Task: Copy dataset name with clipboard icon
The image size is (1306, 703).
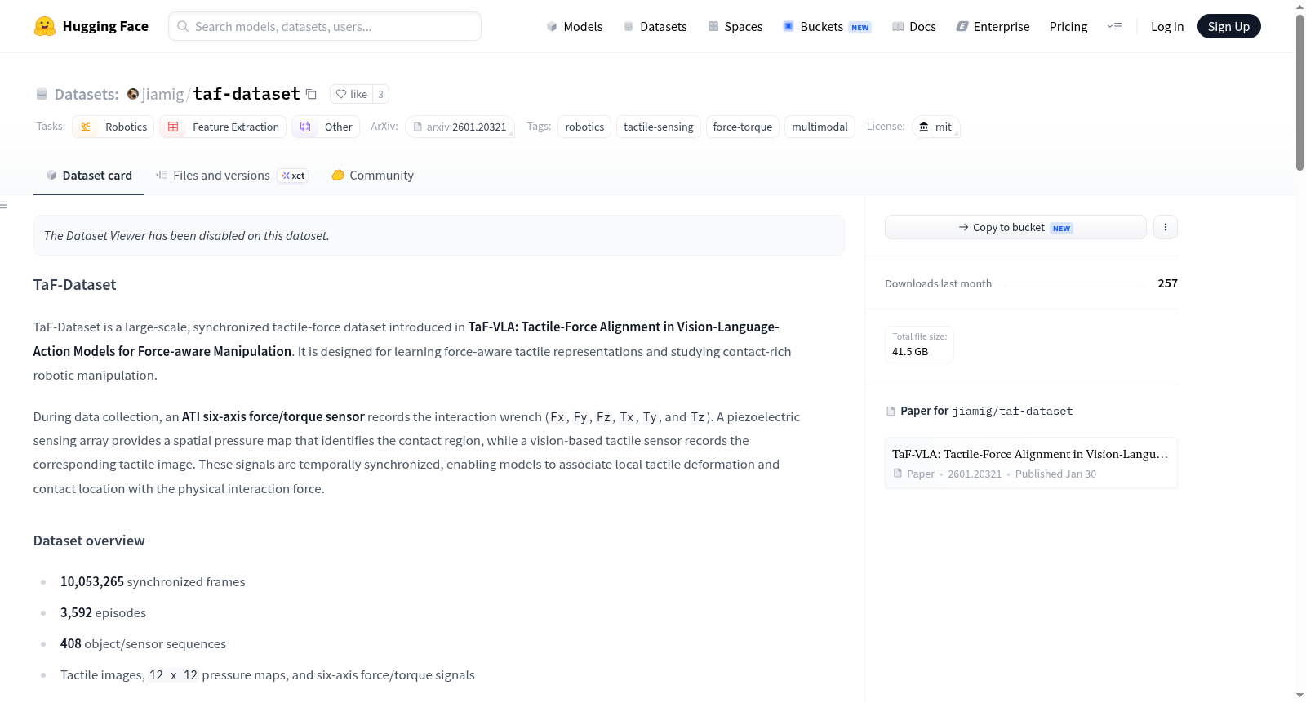Action: (311, 94)
